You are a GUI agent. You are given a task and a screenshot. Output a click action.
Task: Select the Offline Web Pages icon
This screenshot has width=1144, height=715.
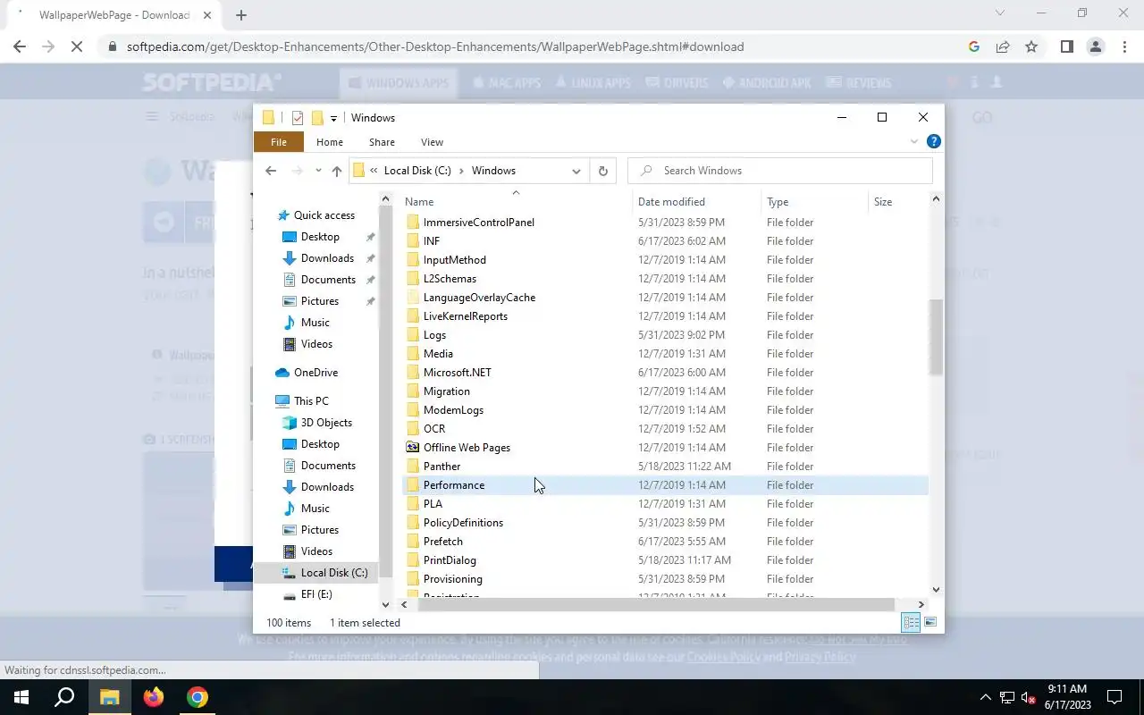[x=412, y=448]
